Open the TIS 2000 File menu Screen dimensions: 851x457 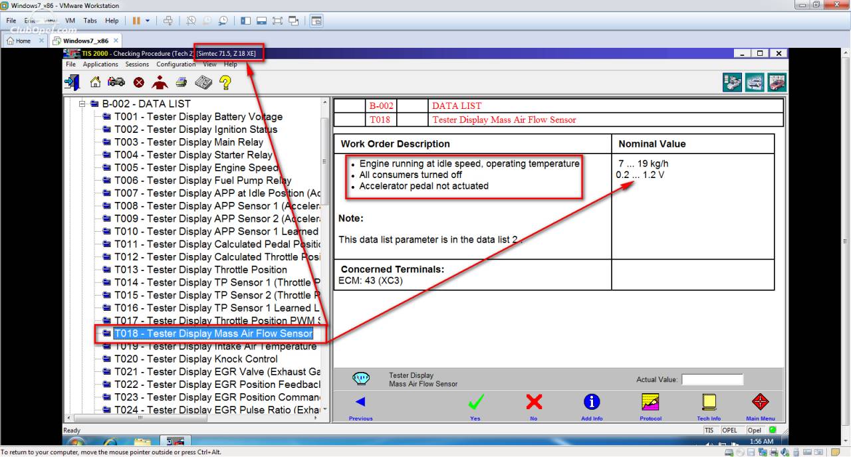pyautogui.click(x=70, y=64)
